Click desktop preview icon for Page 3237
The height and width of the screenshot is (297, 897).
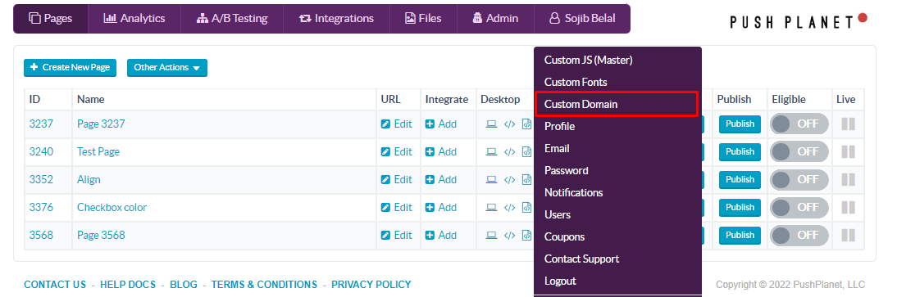coord(491,124)
